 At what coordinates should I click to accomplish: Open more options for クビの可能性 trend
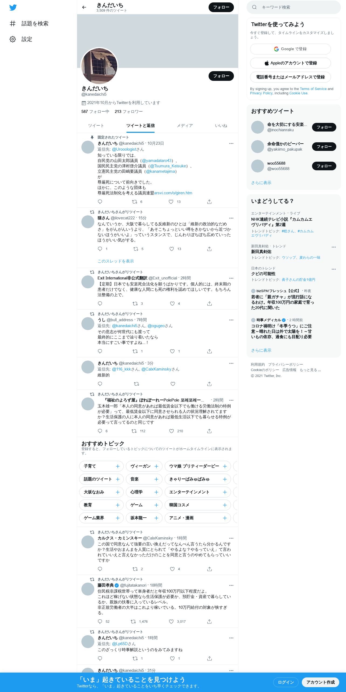coord(334,269)
